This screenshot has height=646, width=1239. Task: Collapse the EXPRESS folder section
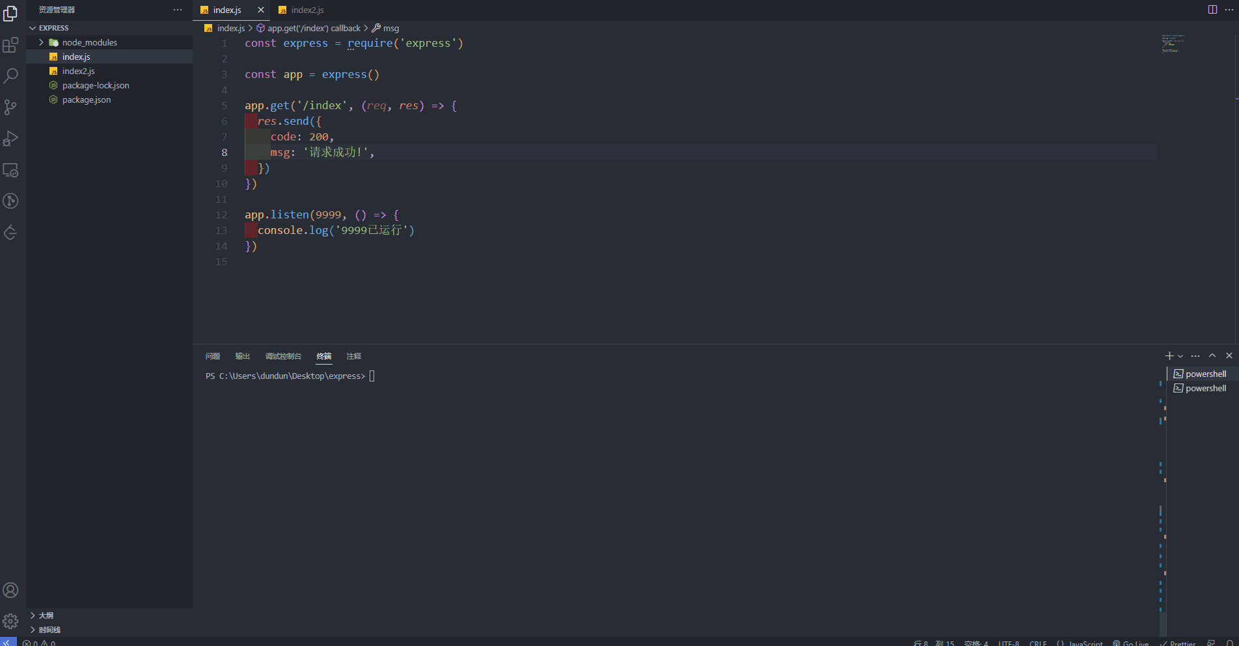pos(109,28)
